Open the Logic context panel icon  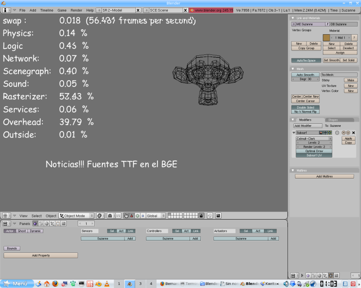[35, 224]
